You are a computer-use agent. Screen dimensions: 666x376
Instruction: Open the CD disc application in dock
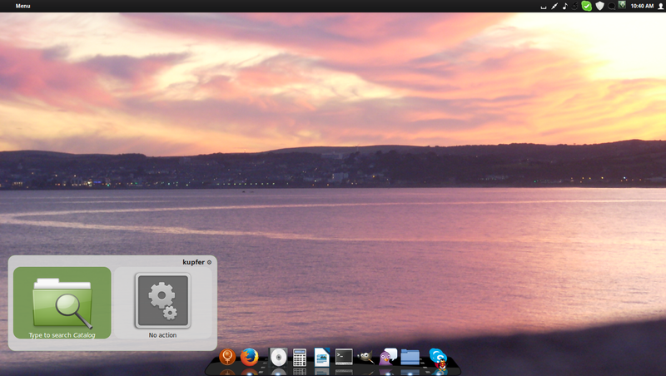(x=279, y=357)
